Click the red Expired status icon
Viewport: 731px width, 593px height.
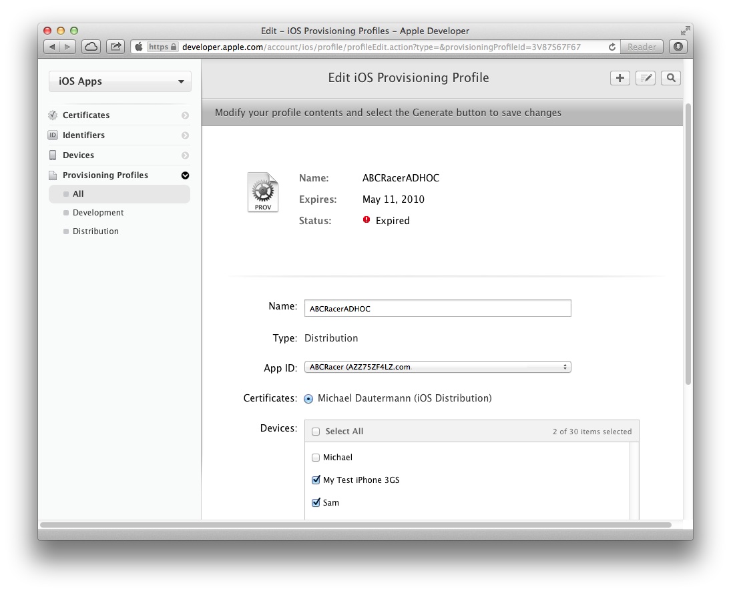(367, 220)
